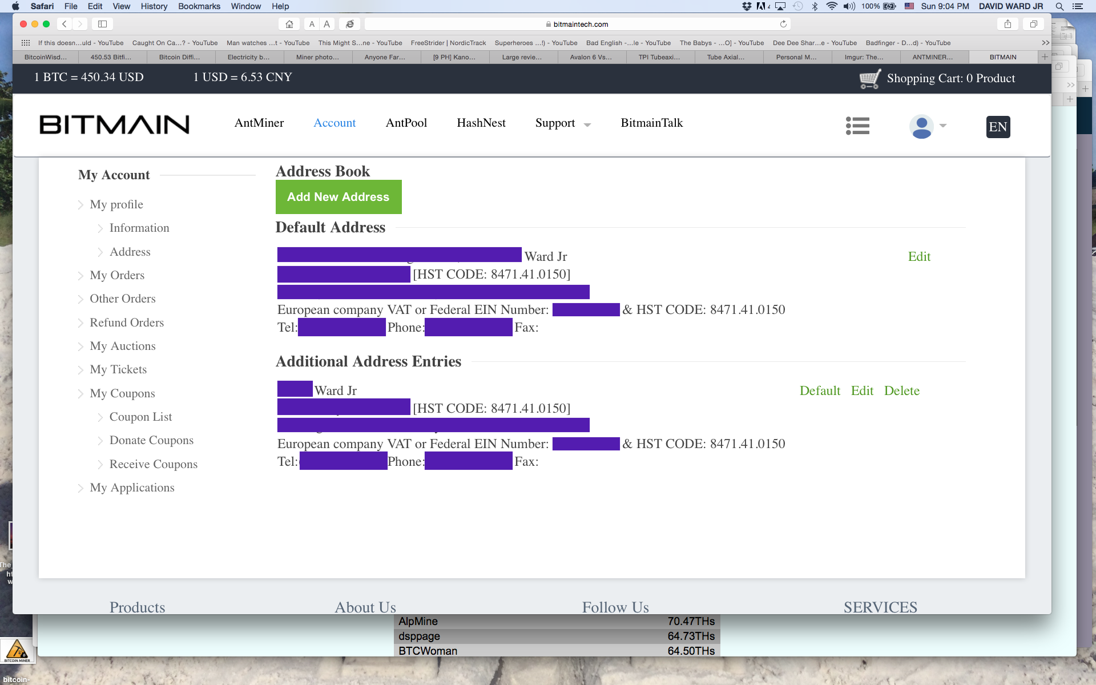Expand Refund Orders arrow in sidebar
This screenshot has width=1096, height=685.
tap(80, 323)
